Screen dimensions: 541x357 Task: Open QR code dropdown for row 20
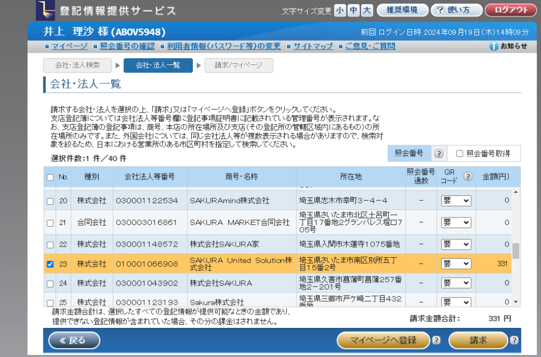456,201
